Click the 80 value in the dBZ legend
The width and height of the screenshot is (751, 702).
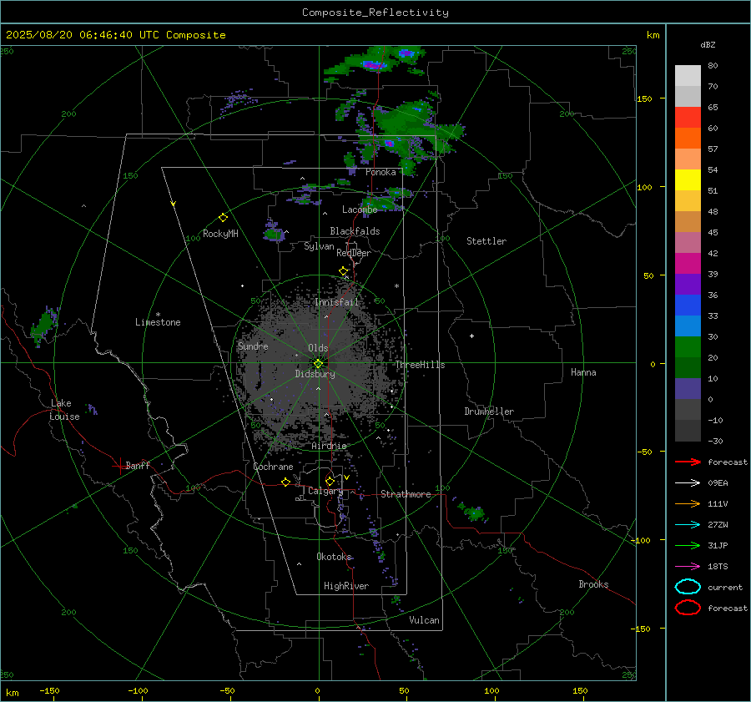coord(713,65)
